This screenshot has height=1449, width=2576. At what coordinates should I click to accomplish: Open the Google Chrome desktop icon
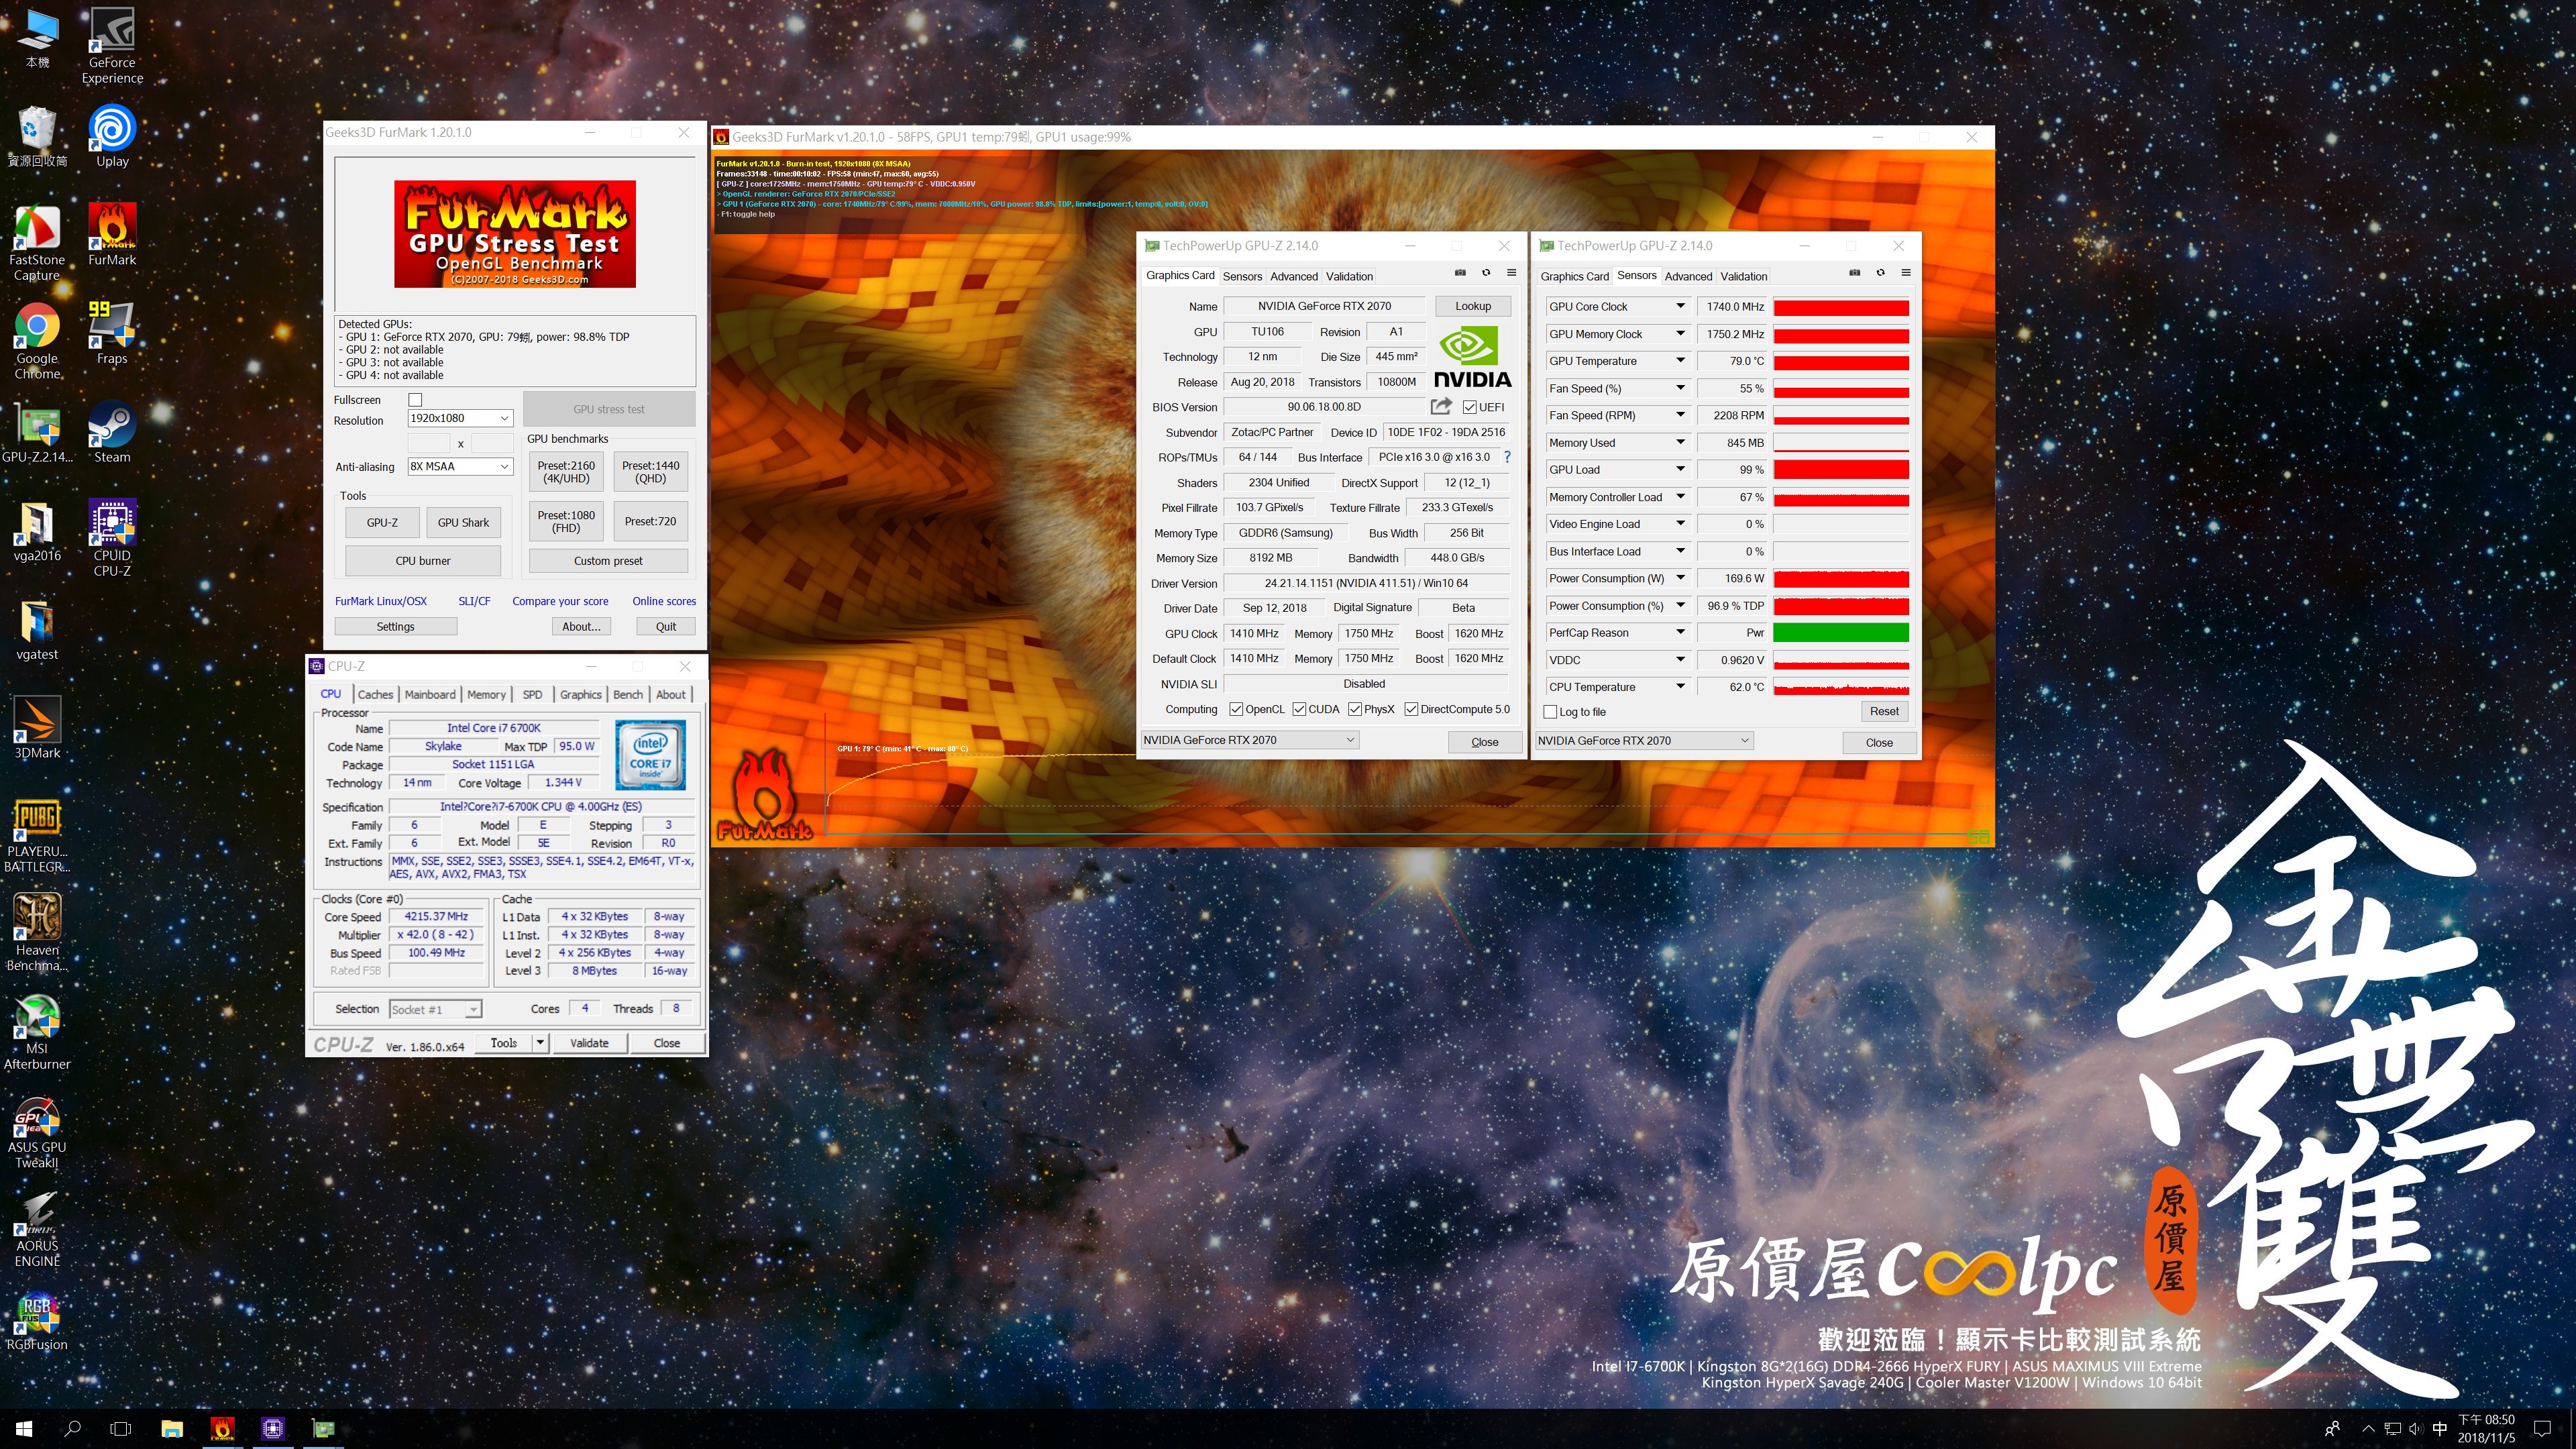[37, 341]
